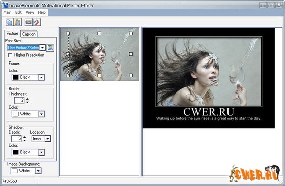Click the CWER.RU poster title text
This screenshot has width=285, height=186.
pos(209,112)
